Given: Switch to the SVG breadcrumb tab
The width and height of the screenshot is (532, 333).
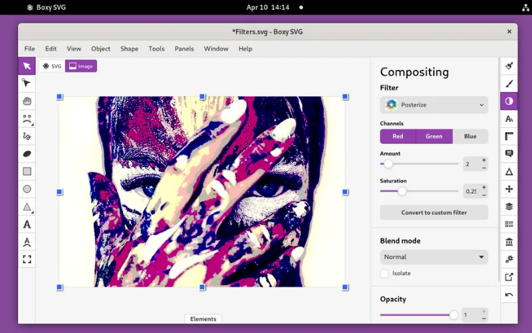Looking at the screenshot, I should (52, 66).
